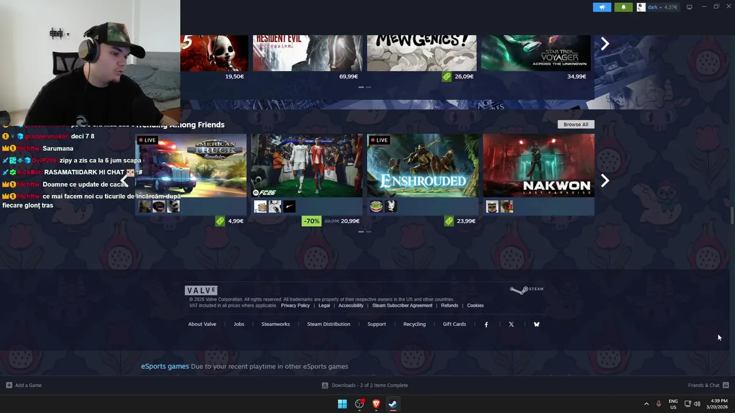Open the Refunds link
This screenshot has width=735, height=413.
point(450,306)
